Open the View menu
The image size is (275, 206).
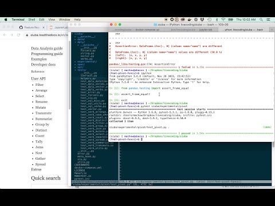click(52, 19)
